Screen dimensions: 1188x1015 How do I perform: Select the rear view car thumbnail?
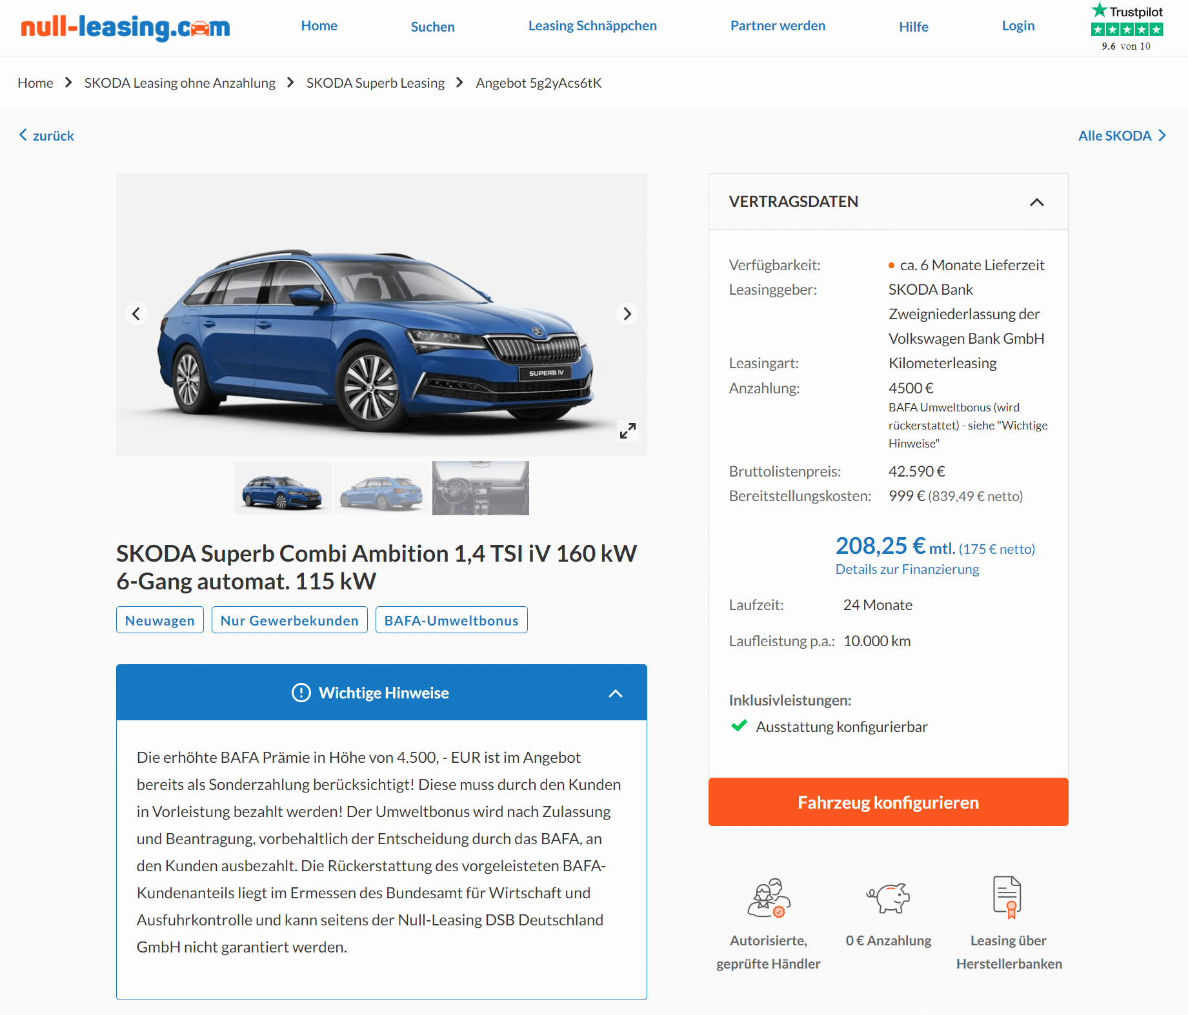[381, 488]
